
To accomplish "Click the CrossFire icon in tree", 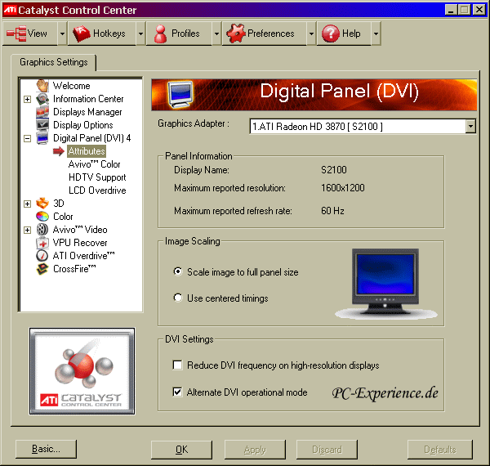I will (42, 269).
